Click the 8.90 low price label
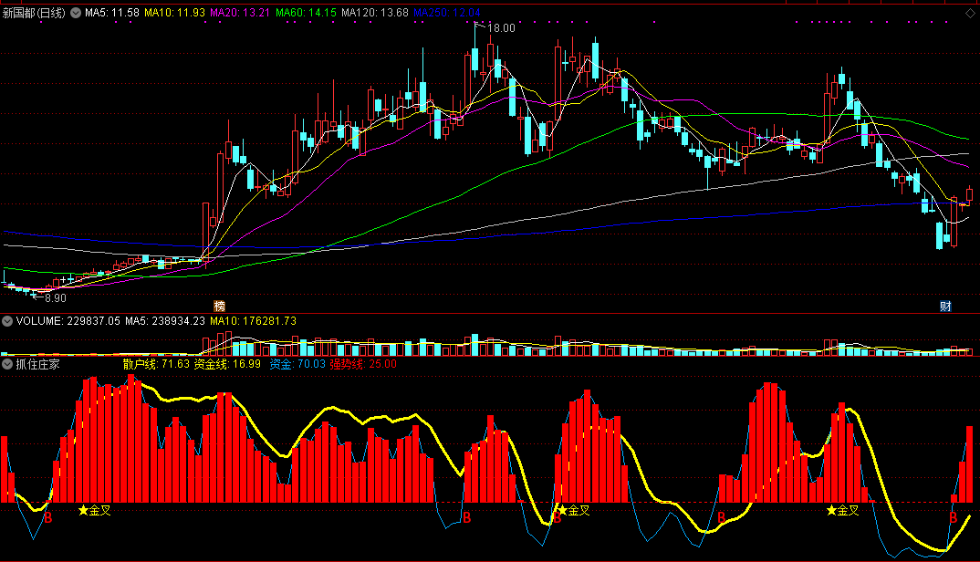The image size is (980, 562). pyautogui.click(x=55, y=298)
